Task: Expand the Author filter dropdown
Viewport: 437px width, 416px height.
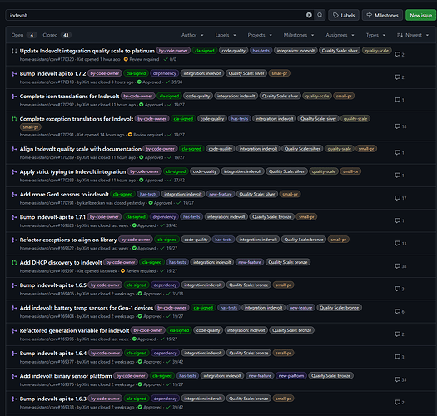Action: pyautogui.click(x=192, y=35)
